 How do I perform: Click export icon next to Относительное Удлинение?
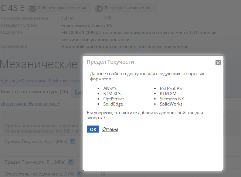(79, 174)
